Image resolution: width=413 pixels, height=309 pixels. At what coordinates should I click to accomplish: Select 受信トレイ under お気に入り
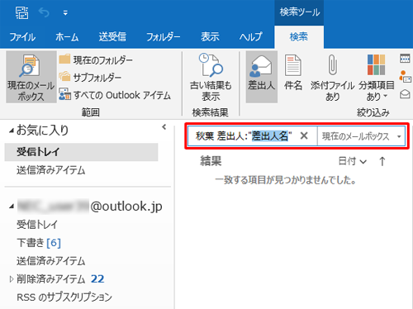coord(81,152)
